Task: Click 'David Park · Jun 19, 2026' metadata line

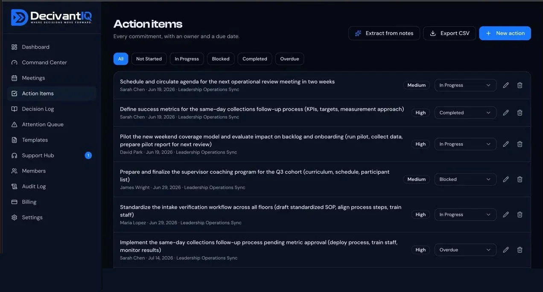Action: pyautogui.click(x=178, y=152)
